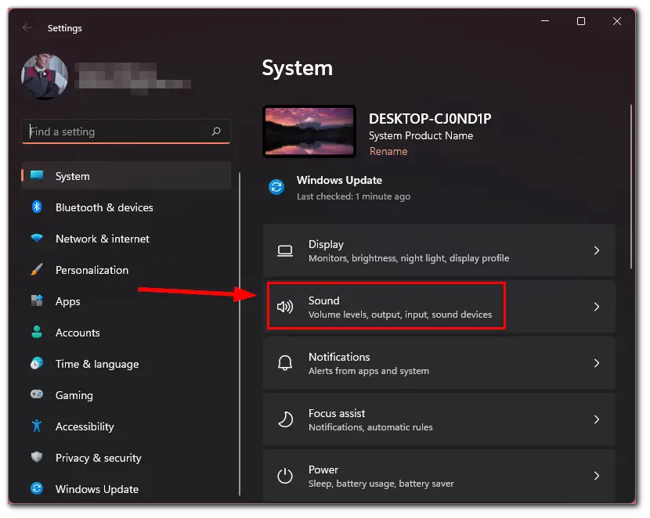This screenshot has width=650, height=518.
Task: Click the Gaming controller icon
Action: click(x=37, y=394)
